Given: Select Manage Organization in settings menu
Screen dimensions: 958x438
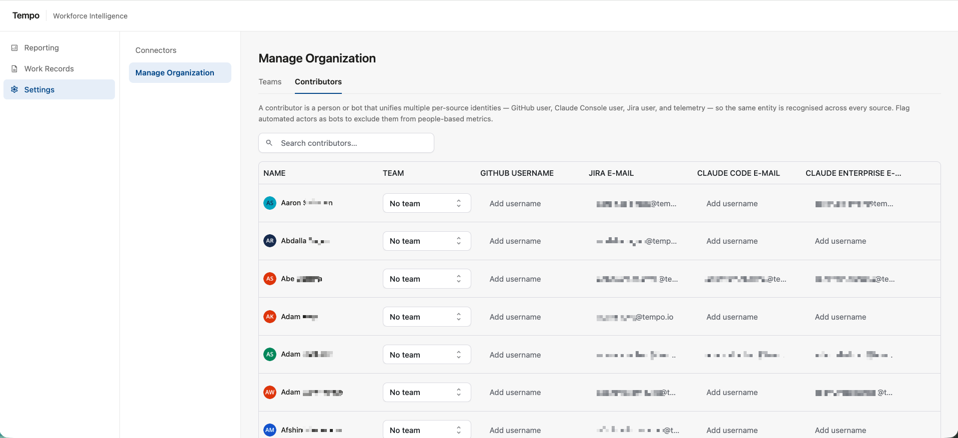Looking at the screenshot, I should coord(180,73).
